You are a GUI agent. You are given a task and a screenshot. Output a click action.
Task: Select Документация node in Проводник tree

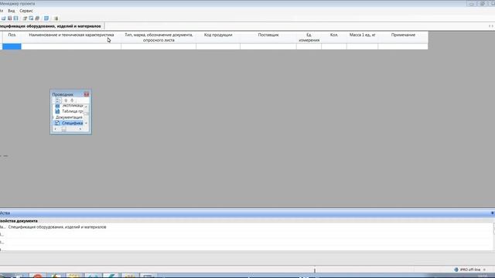pyautogui.click(x=69, y=117)
